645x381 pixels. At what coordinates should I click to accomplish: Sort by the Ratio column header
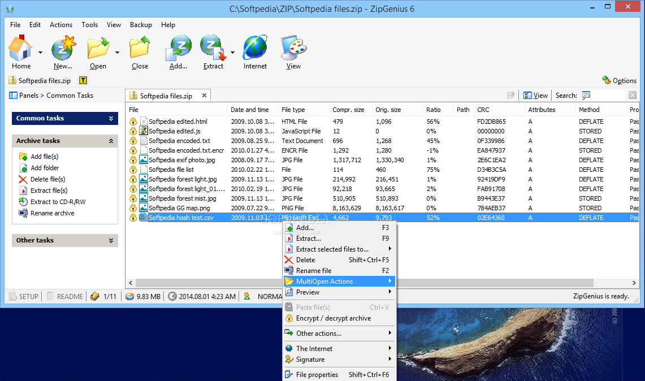pyautogui.click(x=438, y=110)
